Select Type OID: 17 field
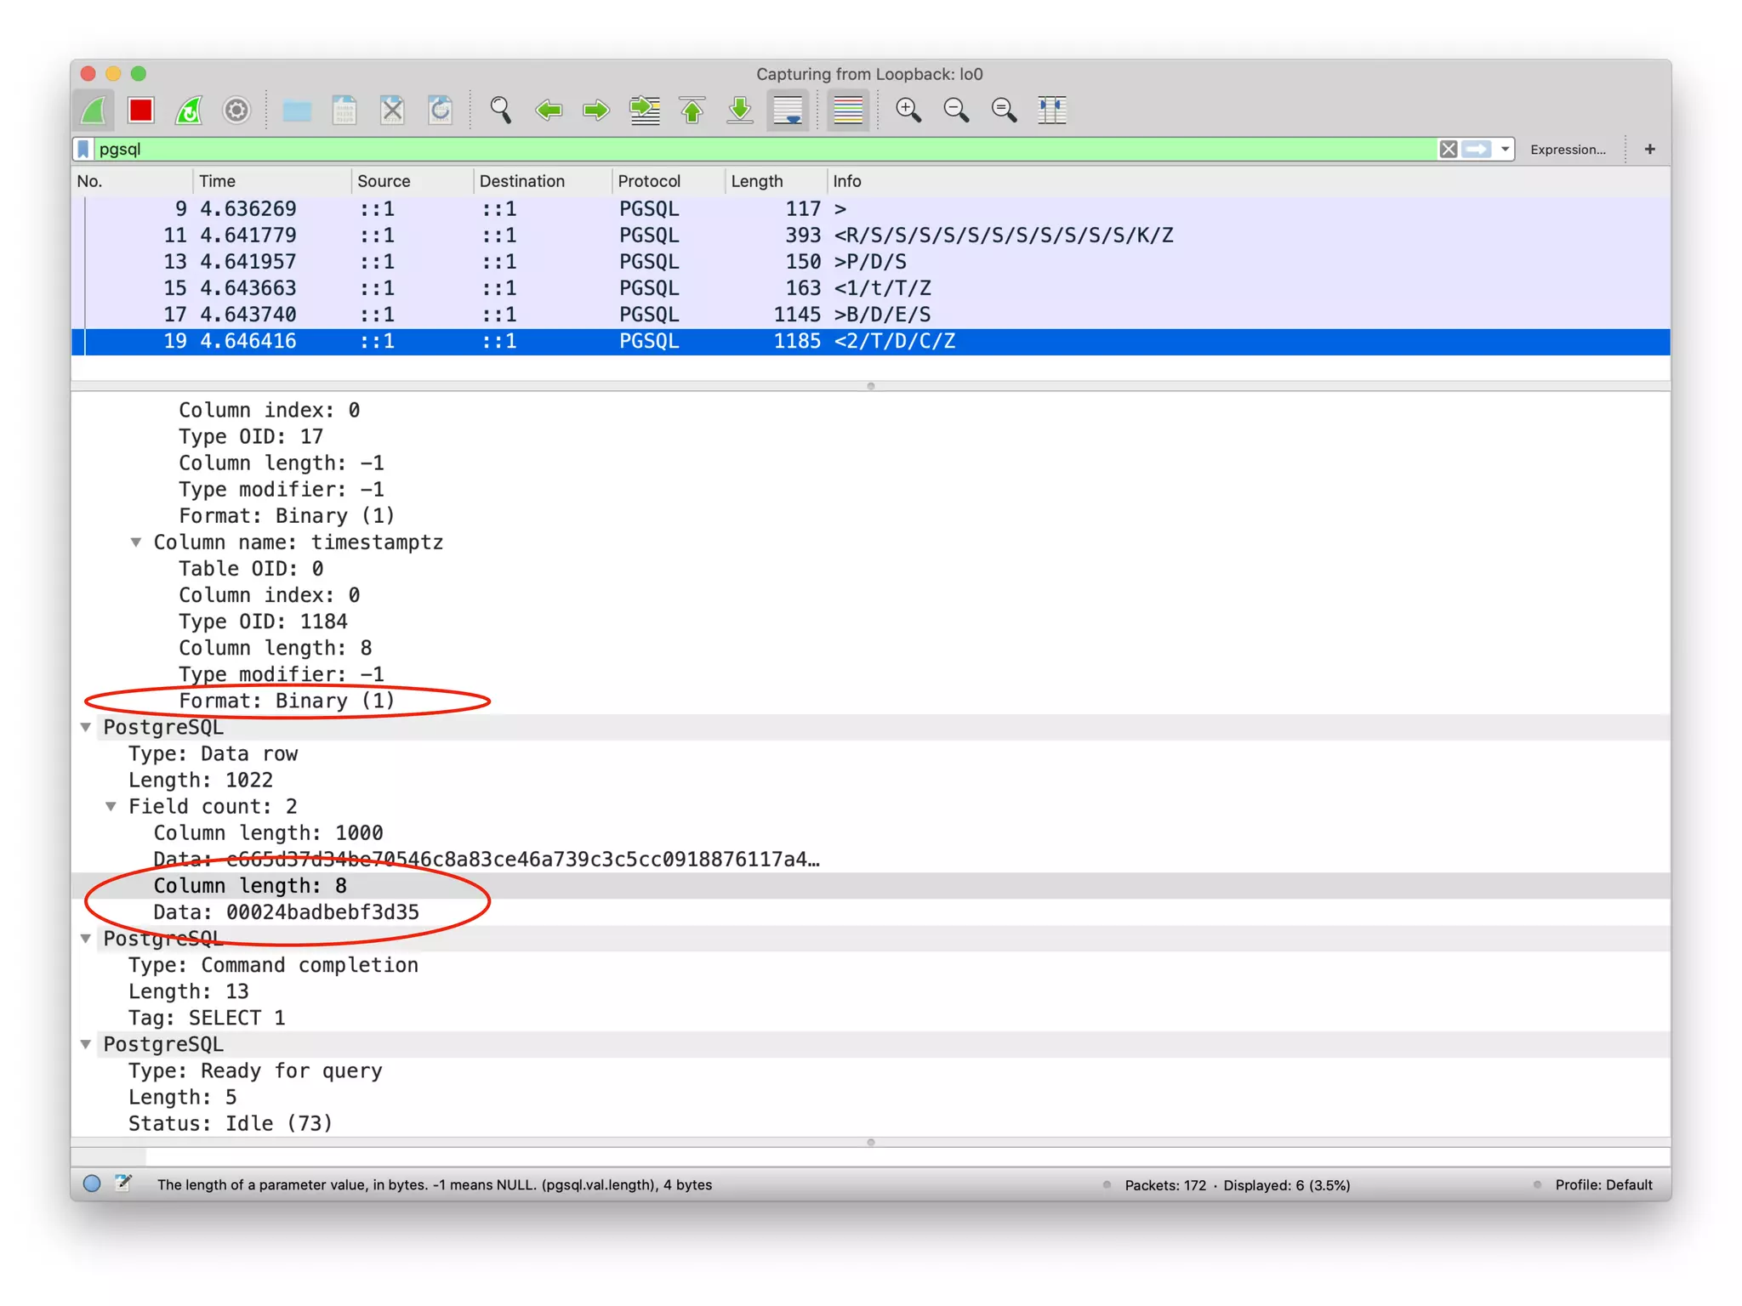This screenshot has width=1742, height=1306. click(251, 436)
